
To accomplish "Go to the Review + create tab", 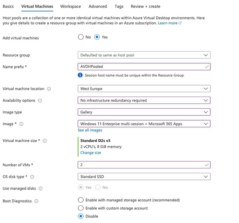I will (x=145, y=6).
